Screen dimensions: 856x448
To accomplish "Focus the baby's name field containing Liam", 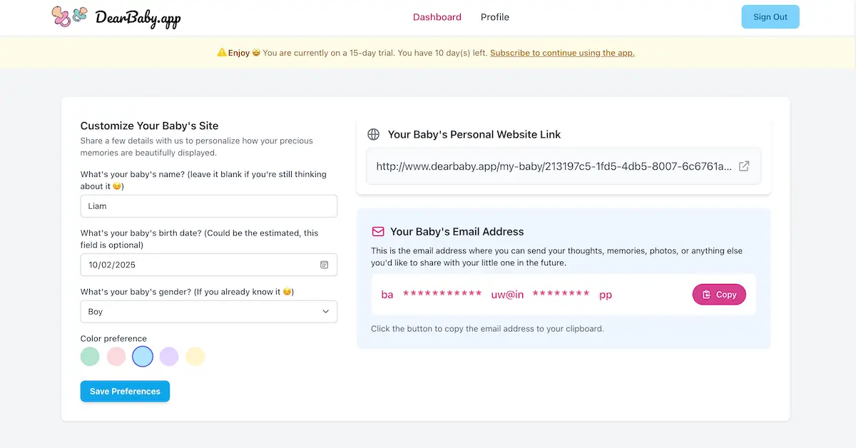I will pyautogui.click(x=208, y=206).
